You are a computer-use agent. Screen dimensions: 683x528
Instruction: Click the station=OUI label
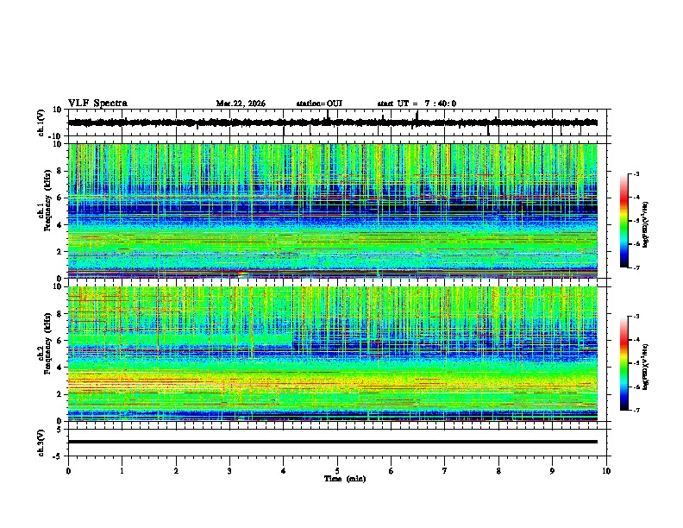point(319,104)
